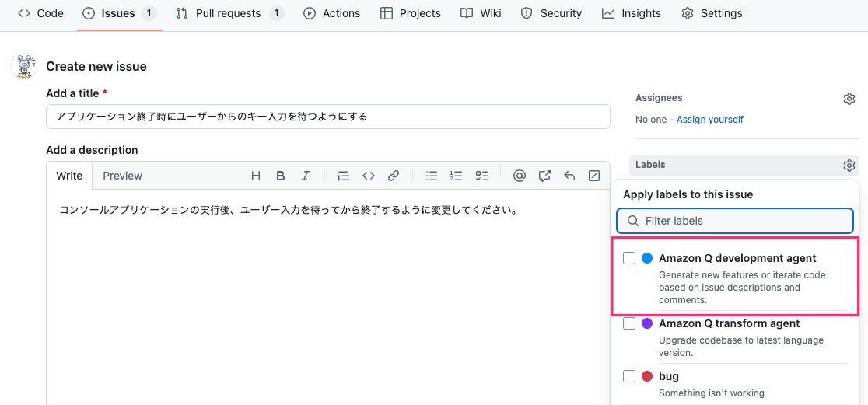
Task: Click the 'Assignees' heading text
Action: click(659, 98)
